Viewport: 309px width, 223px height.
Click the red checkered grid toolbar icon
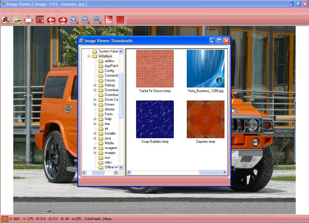108,20
